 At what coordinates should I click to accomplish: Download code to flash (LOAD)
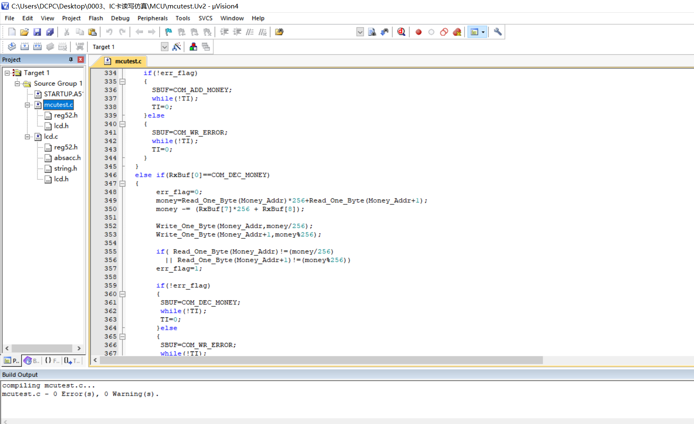tap(79, 47)
